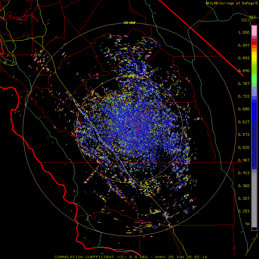Select the 0.307 scale value
The width and height of the screenshot is (259, 259).
pos(244,199)
